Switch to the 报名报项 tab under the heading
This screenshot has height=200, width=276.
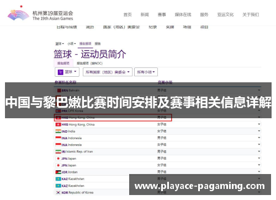(x=63, y=63)
